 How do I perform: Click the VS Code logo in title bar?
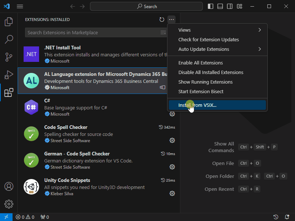pos(7,6)
